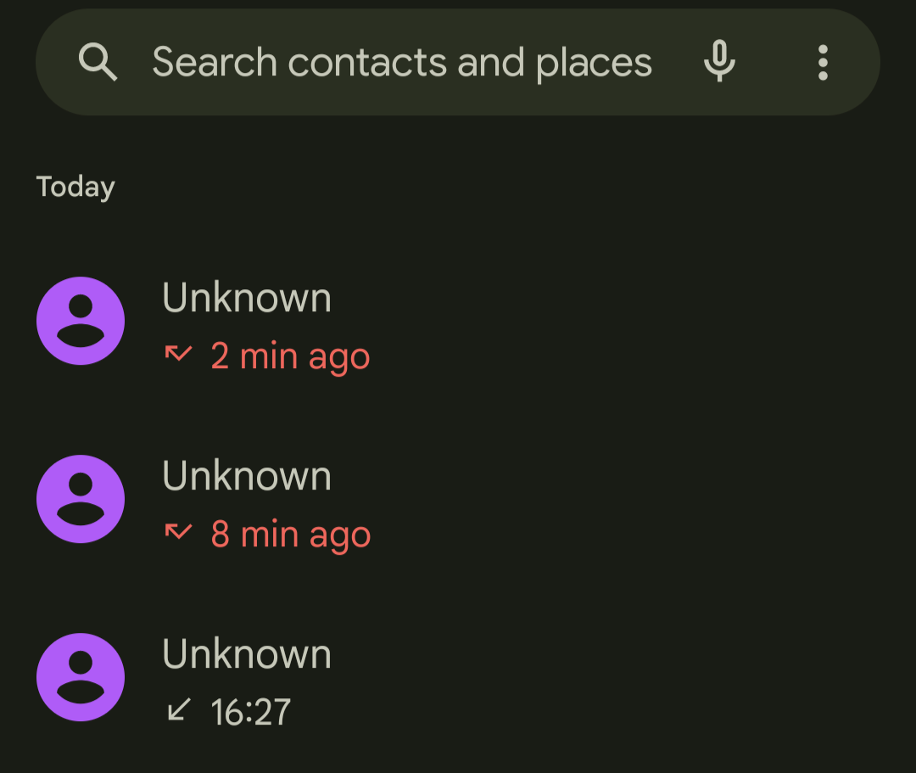Tap avatar of Unknown caller 2 min ago

click(81, 321)
